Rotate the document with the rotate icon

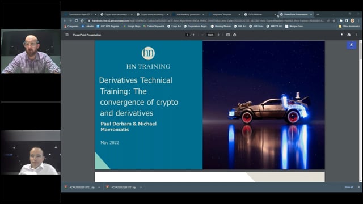click(x=234, y=35)
